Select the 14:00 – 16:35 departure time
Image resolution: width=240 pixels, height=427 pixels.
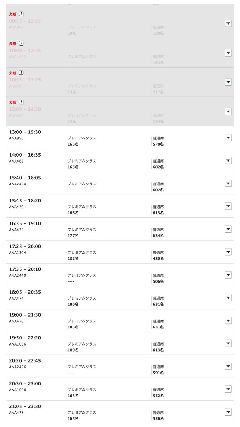[x=25, y=155]
